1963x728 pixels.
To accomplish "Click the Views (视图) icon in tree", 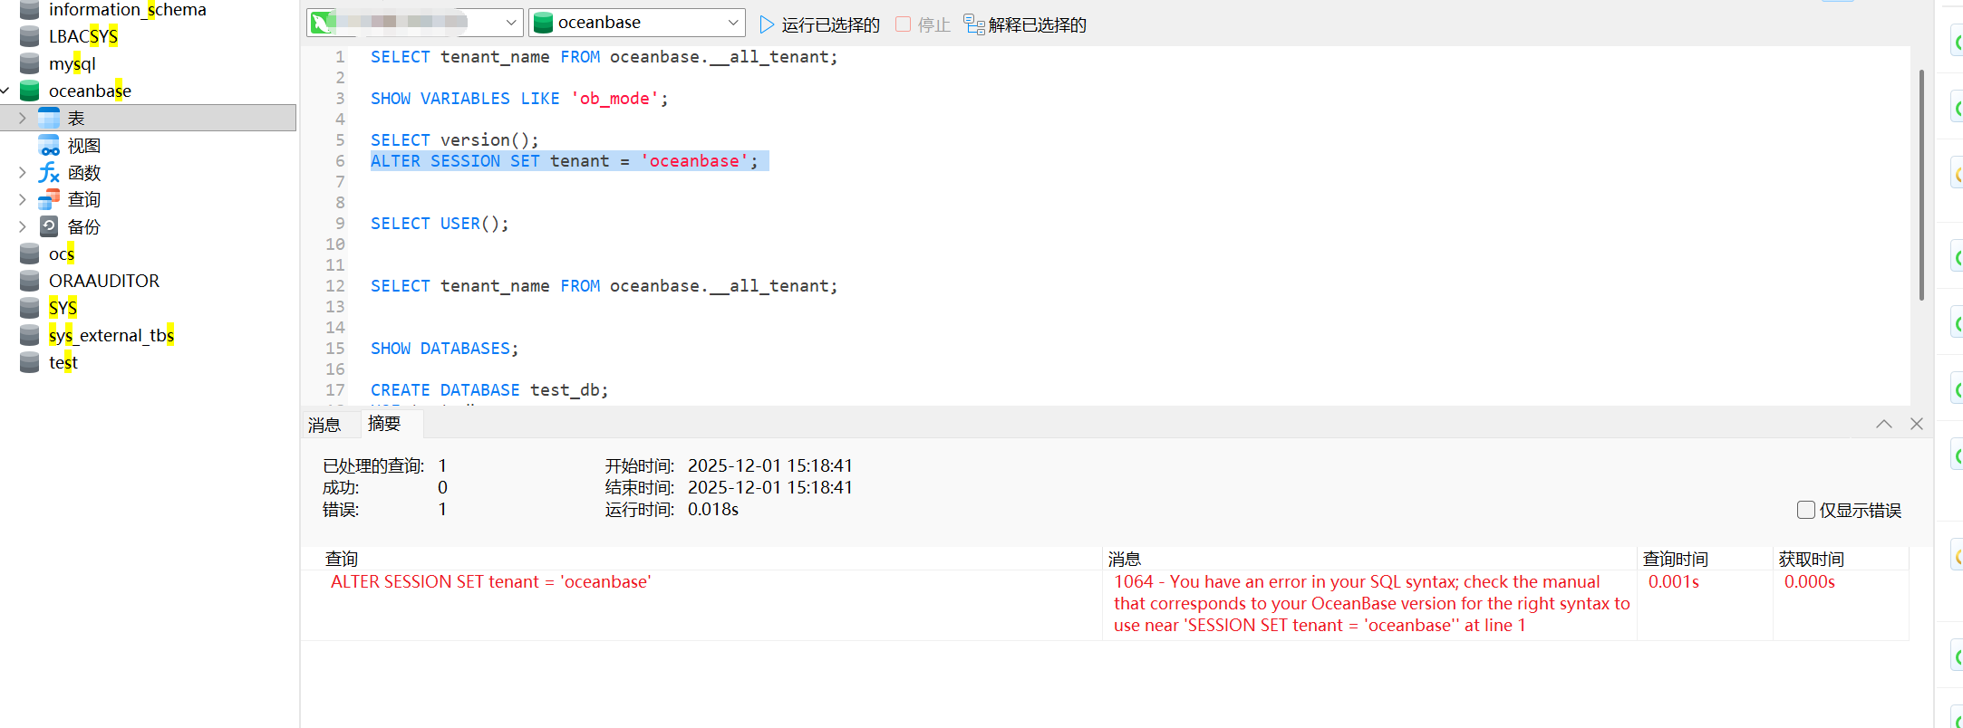I will click(x=49, y=146).
